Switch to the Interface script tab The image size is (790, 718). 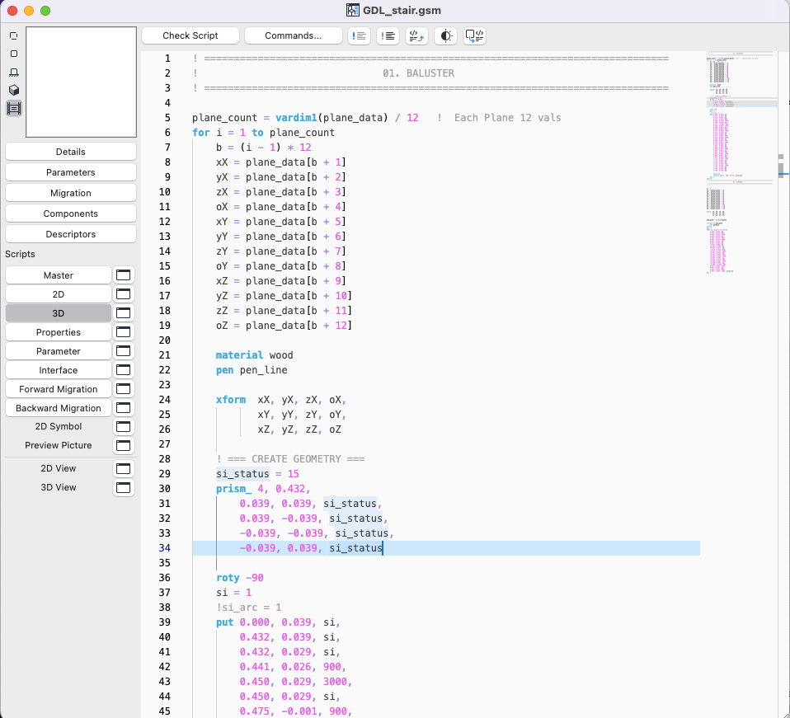tap(59, 370)
